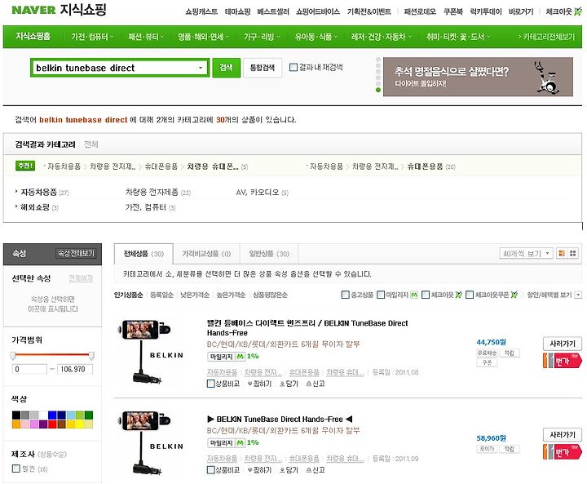Click first Belkin product thumbnail
The height and width of the screenshot is (484, 587).
(x=151, y=352)
